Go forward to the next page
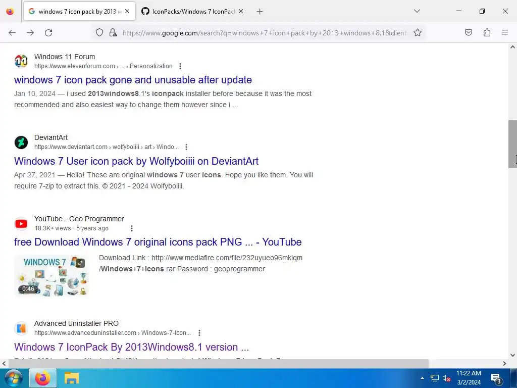Viewport: 517px width, 388px height. pos(30,33)
